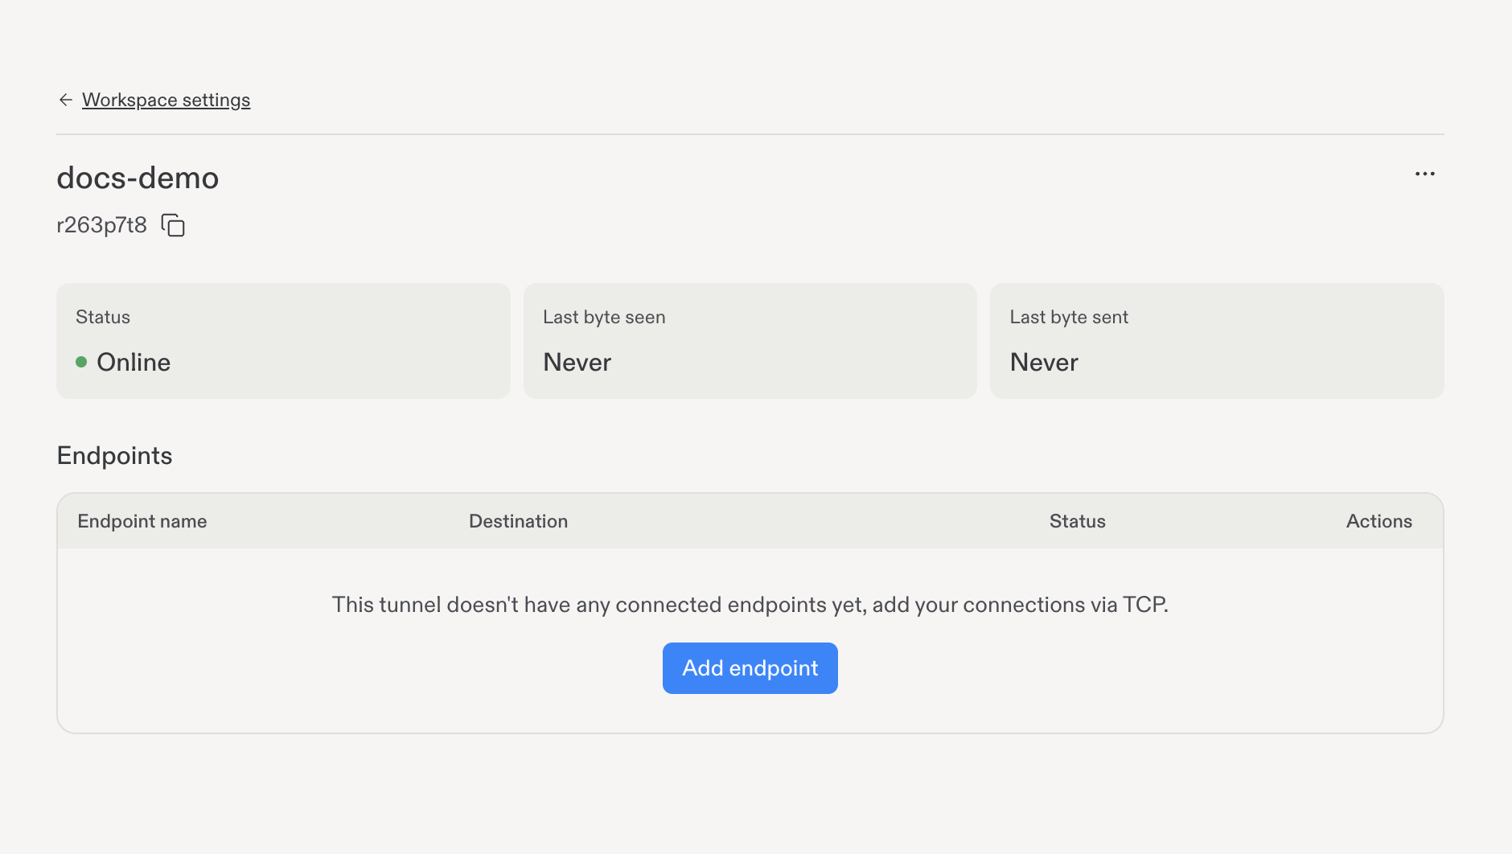Click the Endpoints section heading

tap(114, 456)
